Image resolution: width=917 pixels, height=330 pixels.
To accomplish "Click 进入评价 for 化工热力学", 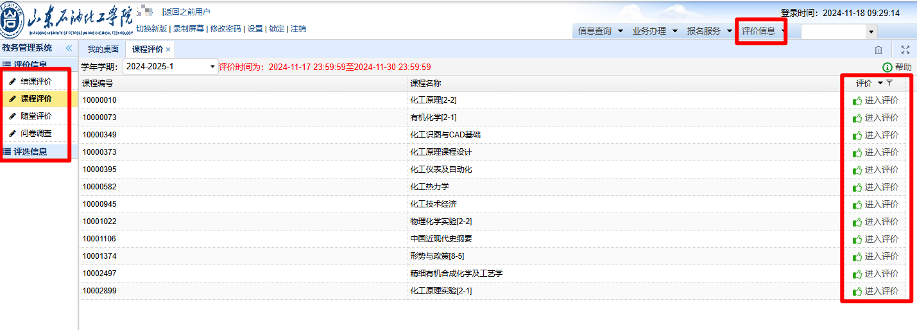I will click(x=881, y=187).
